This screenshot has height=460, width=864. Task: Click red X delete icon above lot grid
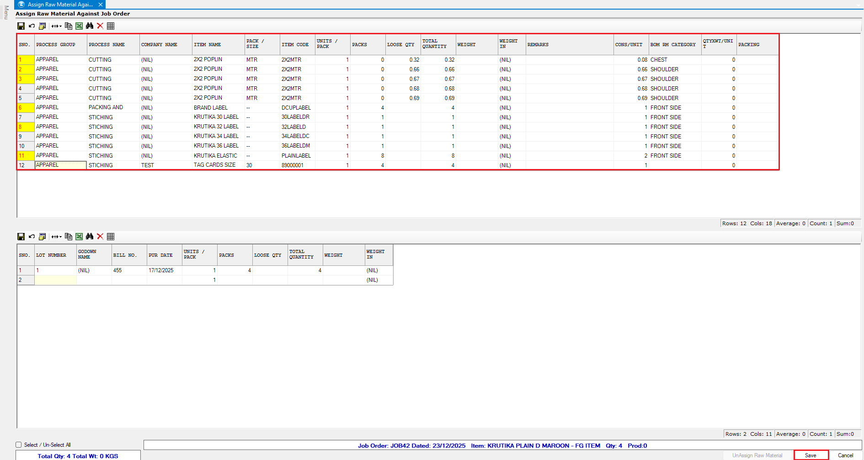click(x=100, y=237)
